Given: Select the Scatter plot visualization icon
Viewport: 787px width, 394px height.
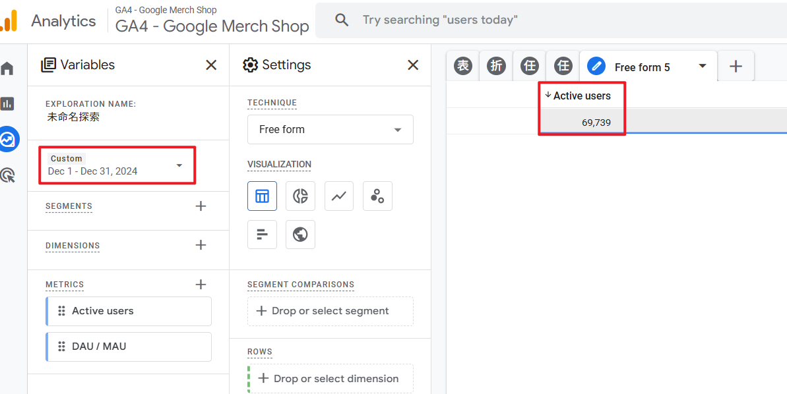Looking at the screenshot, I should click(x=377, y=196).
